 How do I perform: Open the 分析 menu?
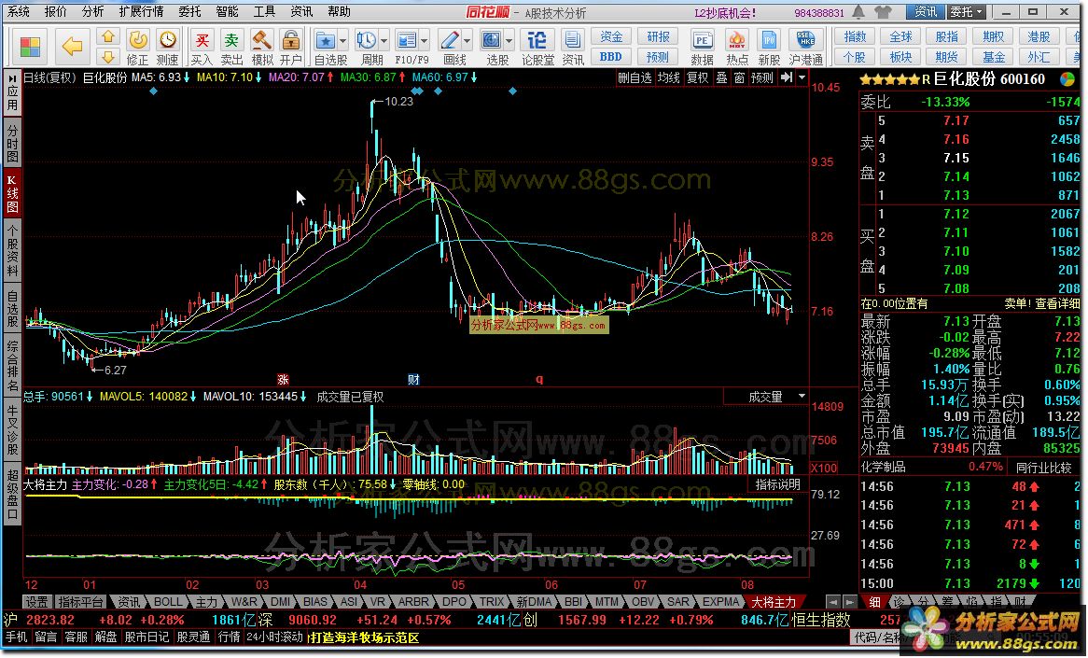(92, 12)
